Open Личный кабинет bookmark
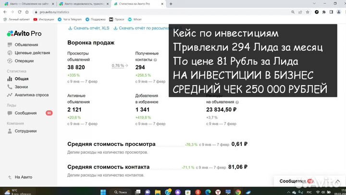The height and width of the screenshot is (195, 346). [16, 19]
